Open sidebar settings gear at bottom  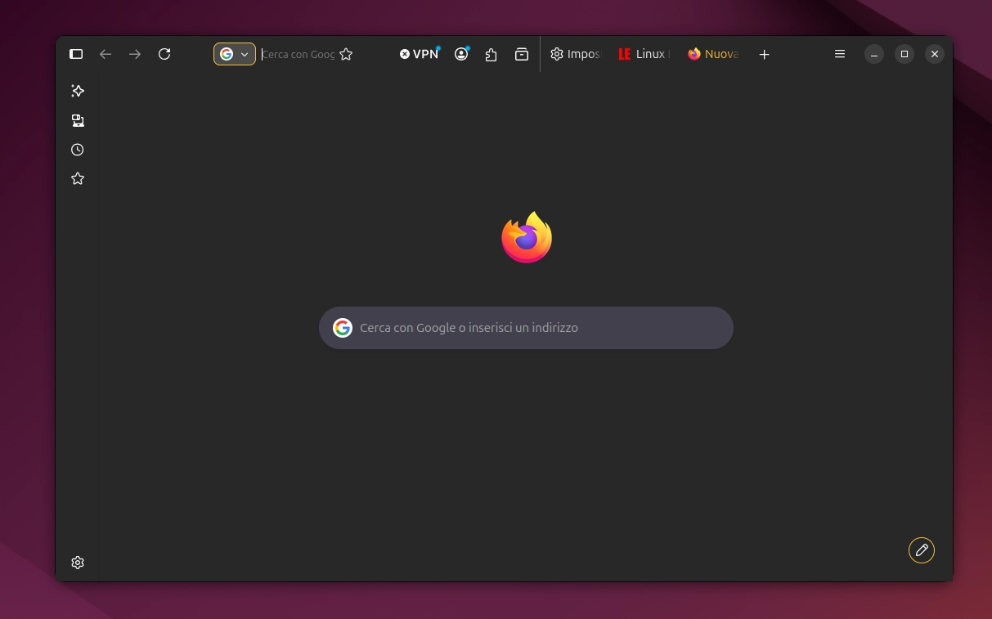pyautogui.click(x=78, y=563)
